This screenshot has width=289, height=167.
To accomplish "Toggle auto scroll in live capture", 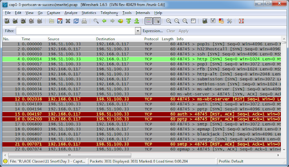I will [157, 21].
